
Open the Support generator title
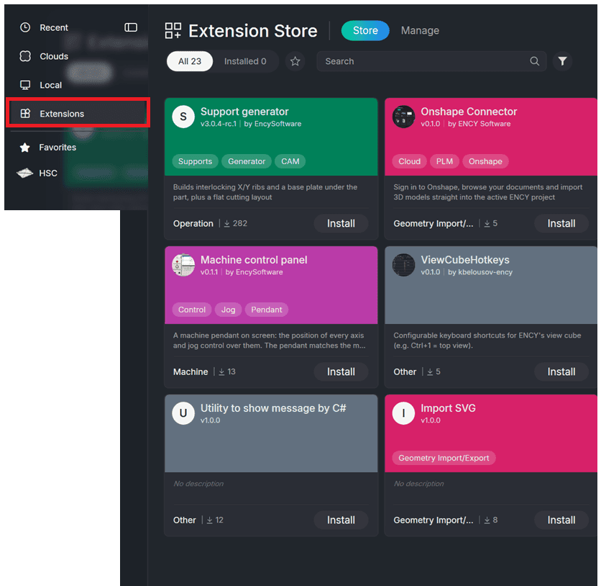[x=244, y=112]
